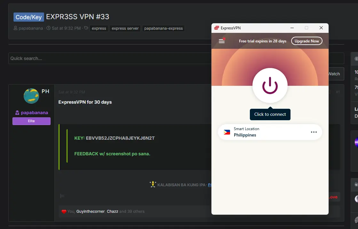The image size is (358, 229).
Task: Open location options three-dot menu
Action: pos(314,132)
